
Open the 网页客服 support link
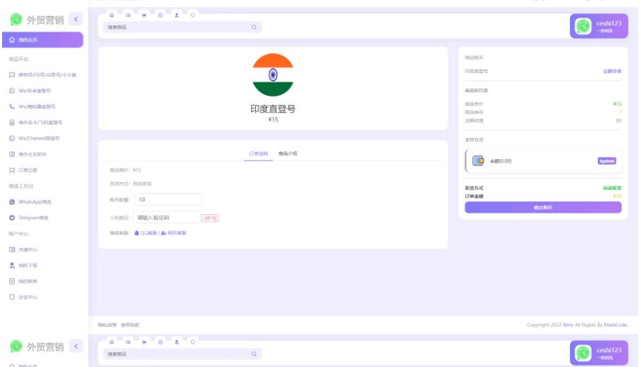click(x=174, y=233)
